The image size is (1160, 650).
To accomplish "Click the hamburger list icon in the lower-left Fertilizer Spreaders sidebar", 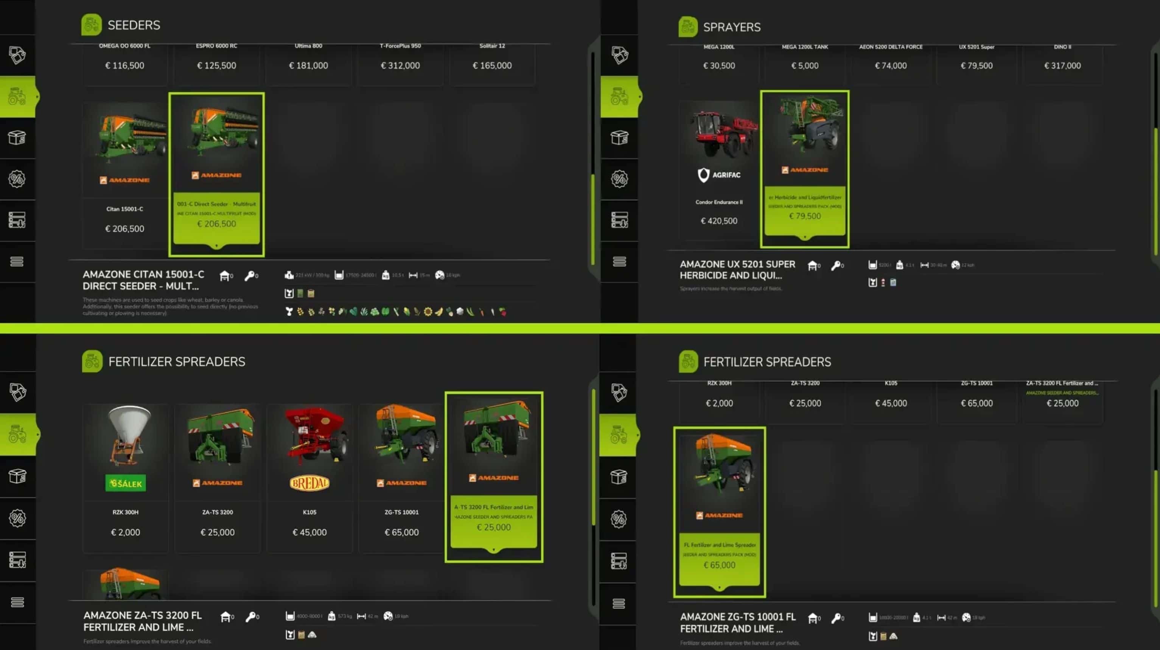I will [17, 602].
